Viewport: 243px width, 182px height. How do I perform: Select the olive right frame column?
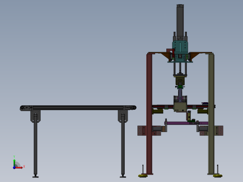click(x=211, y=113)
